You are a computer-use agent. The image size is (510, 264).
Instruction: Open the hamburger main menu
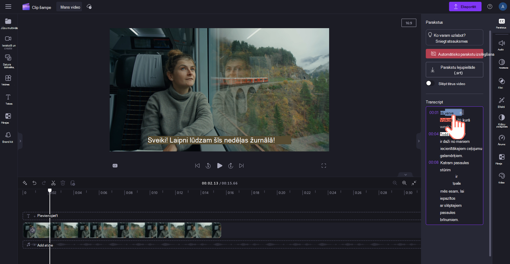pos(8,7)
